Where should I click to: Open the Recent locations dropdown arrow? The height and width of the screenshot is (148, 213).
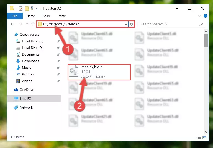click(27, 24)
